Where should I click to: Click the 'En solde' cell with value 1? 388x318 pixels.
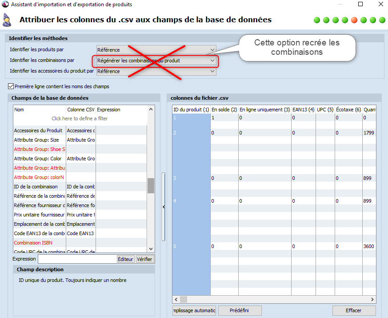(224, 118)
